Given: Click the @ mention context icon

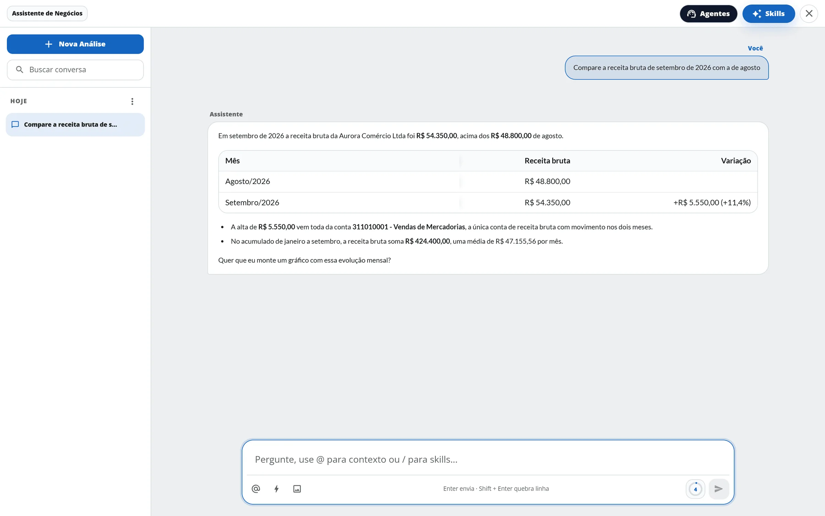Looking at the screenshot, I should click(256, 488).
